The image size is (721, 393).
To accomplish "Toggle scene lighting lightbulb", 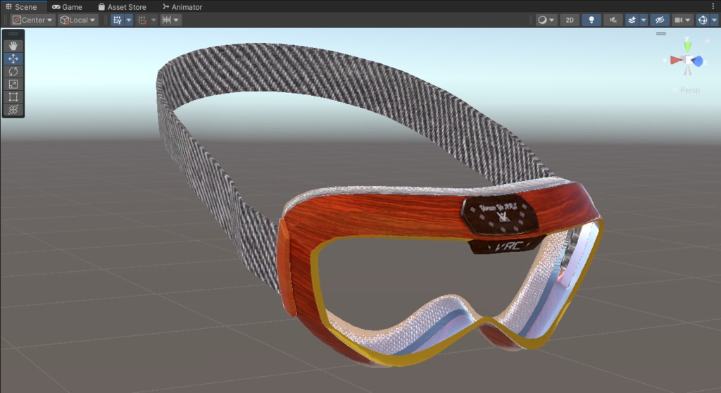I will (x=591, y=20).
